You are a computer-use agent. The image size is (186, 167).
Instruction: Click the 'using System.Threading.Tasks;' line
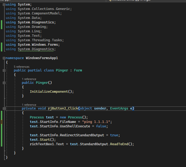(35, 40)
